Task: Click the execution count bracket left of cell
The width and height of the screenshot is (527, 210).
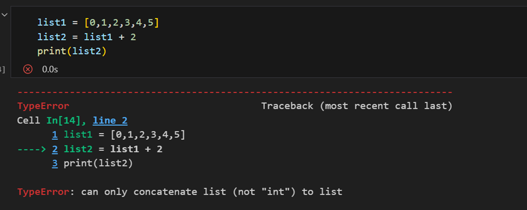Action: 3,70
